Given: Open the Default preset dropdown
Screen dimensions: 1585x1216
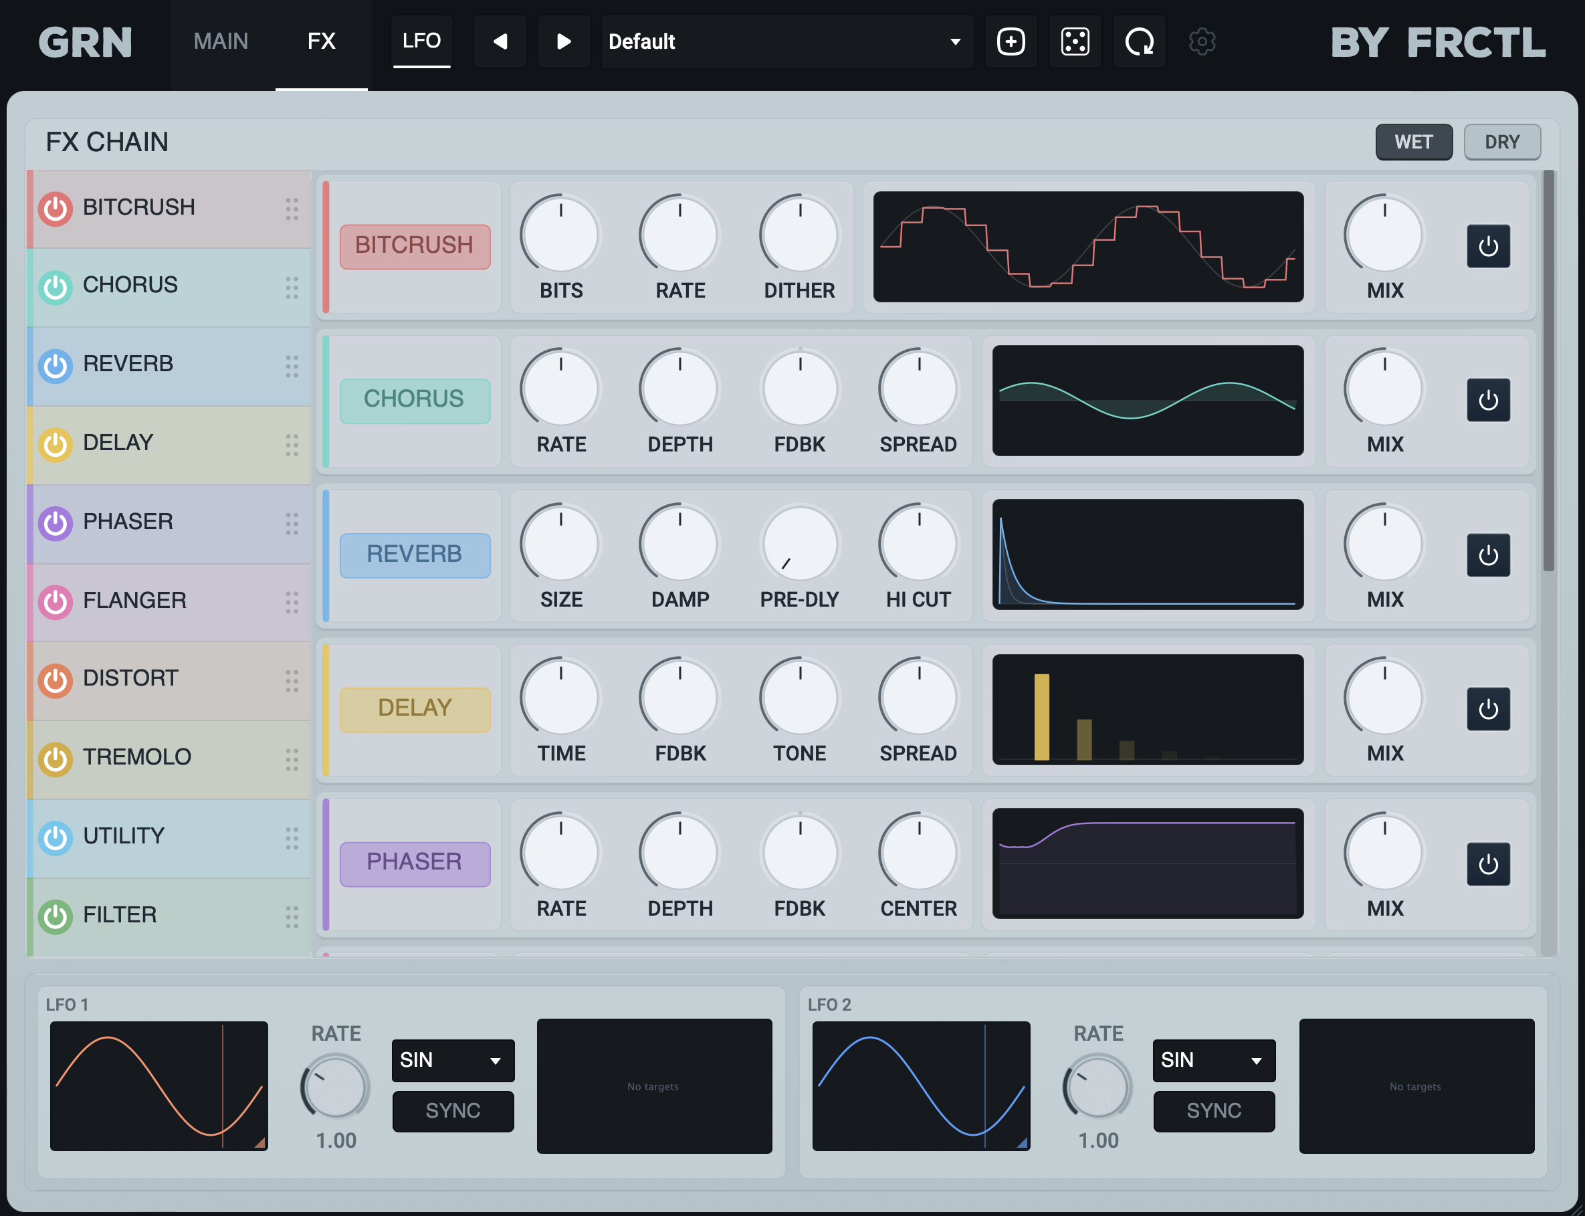Looking at the screenshot, I should 786,41.
